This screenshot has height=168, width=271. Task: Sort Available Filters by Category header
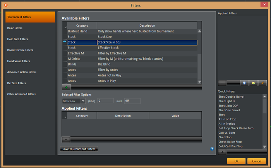pyautogui.click(x=82, y=25)
